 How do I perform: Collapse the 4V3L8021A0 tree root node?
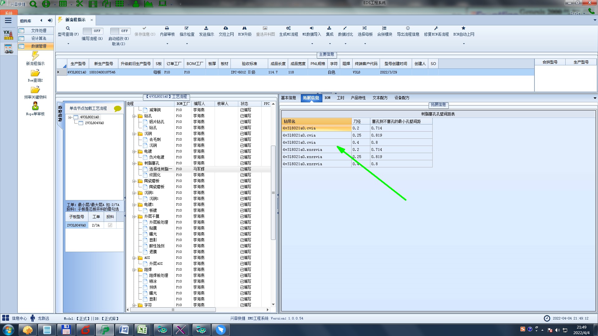pyautogui.click(x=70, y=117)
